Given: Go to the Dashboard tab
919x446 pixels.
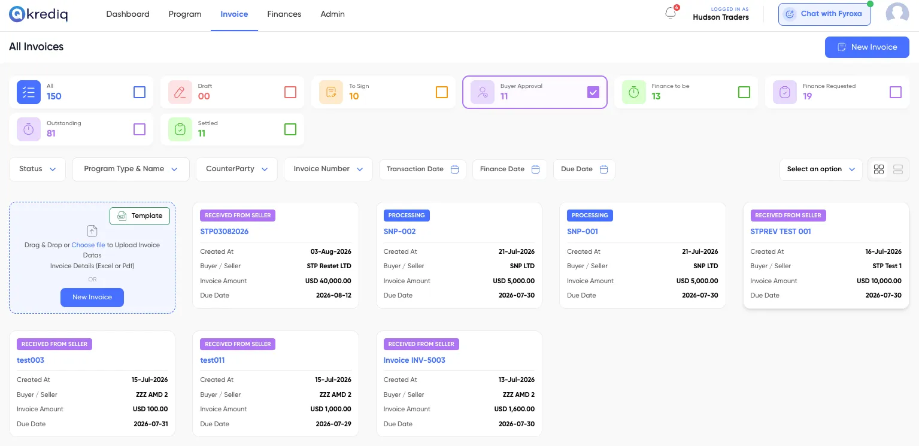Looking at the screenshot, I should (x=128, y=14).
